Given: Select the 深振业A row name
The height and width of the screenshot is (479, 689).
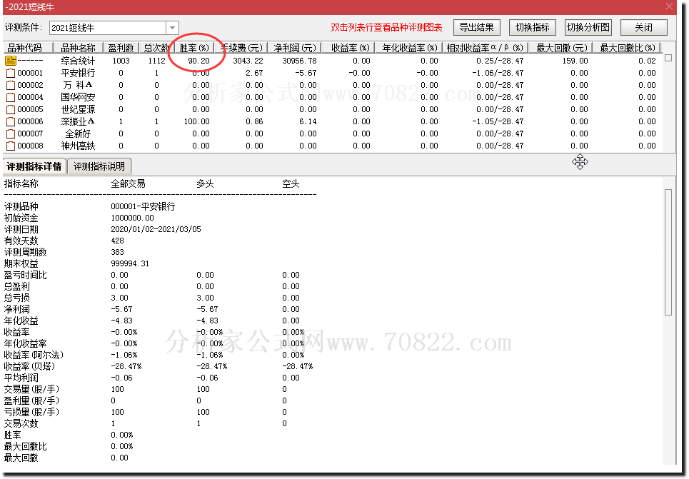Looking at the screenshot, I should (78, 122).
